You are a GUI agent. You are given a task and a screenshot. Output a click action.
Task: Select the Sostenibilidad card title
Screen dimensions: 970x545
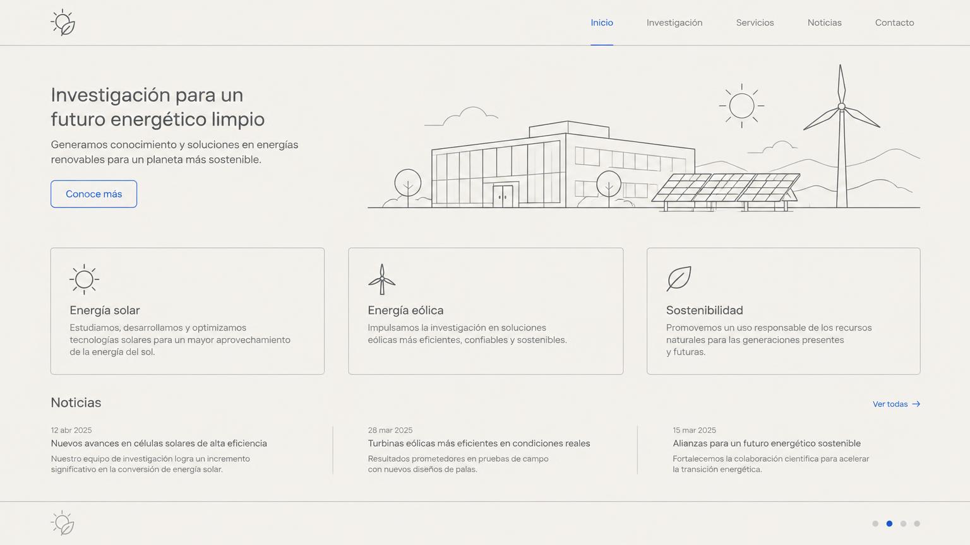(704, 310)
